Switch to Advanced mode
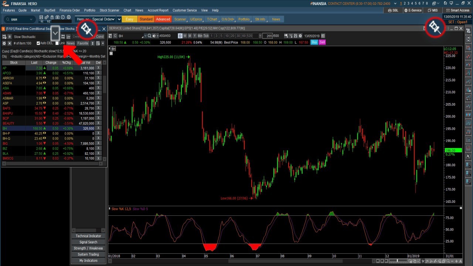The height and width of the screenshot is (266, 473). [163, 19]
